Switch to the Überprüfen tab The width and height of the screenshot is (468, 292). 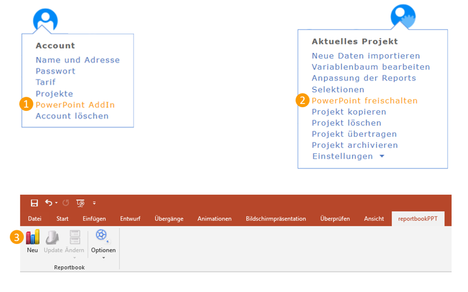(335, 219)
